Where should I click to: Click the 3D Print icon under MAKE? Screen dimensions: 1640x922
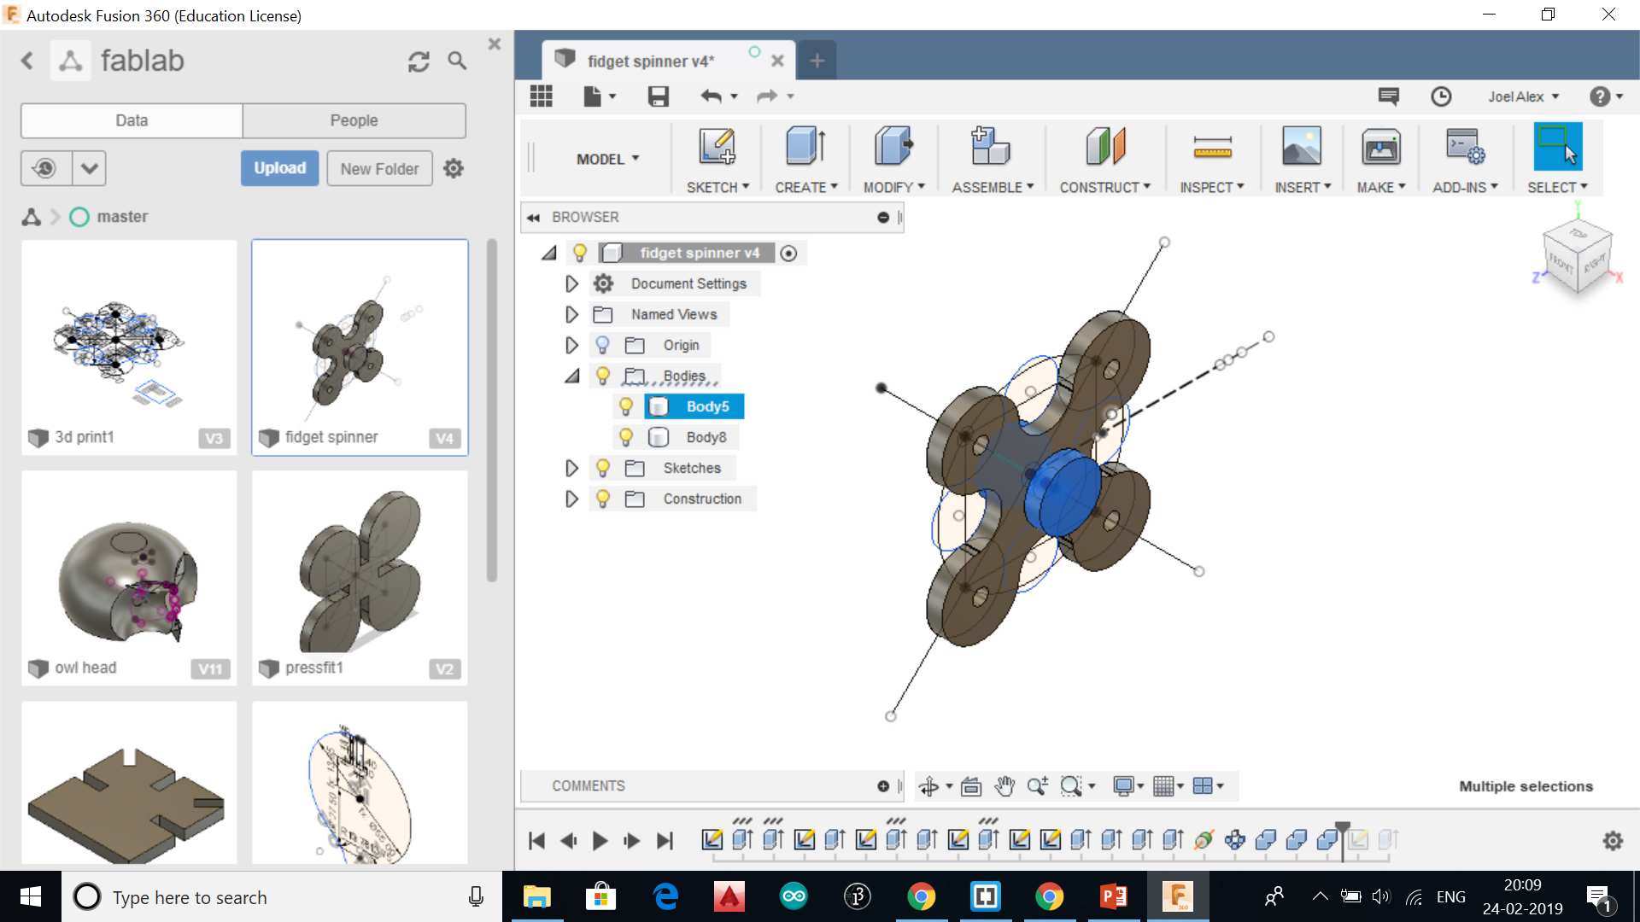click(1380, 147)
